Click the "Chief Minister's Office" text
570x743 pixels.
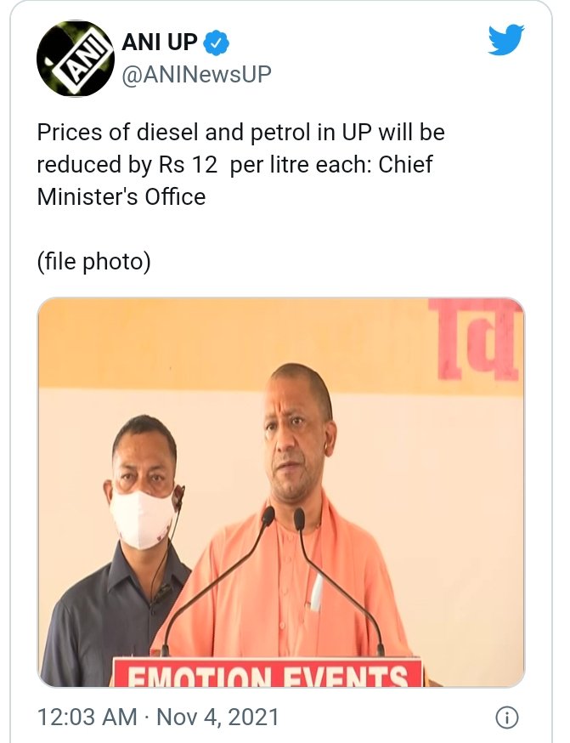coord(121,196)
